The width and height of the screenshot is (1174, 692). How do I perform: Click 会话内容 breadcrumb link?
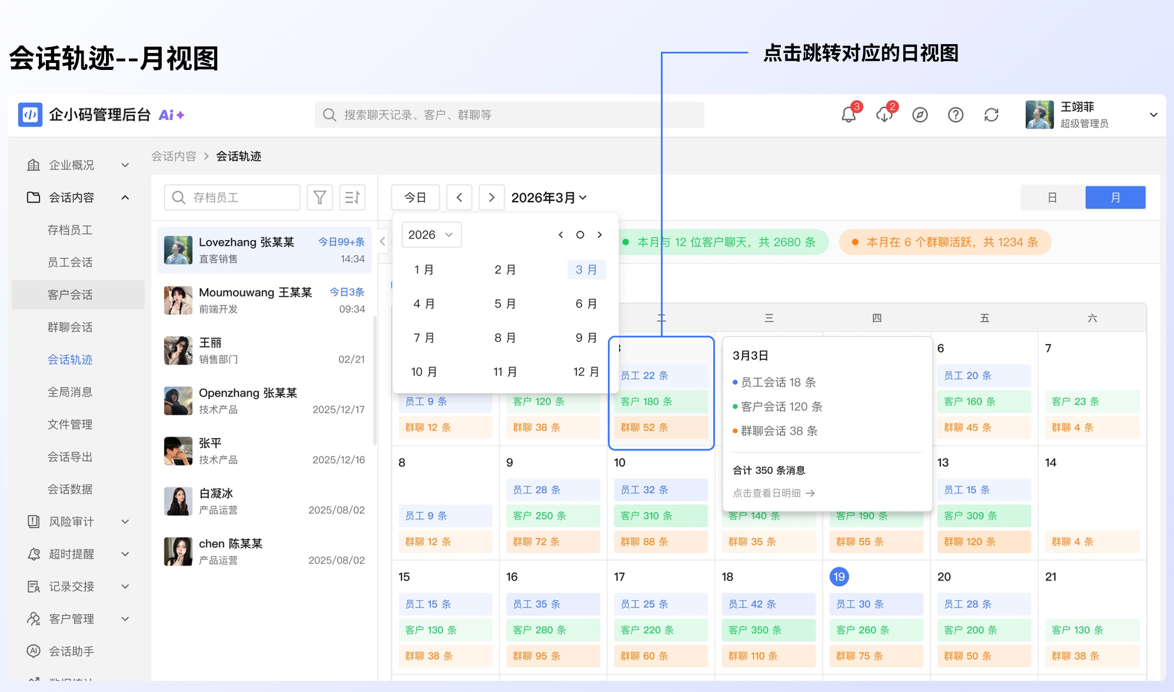point(174,156)
